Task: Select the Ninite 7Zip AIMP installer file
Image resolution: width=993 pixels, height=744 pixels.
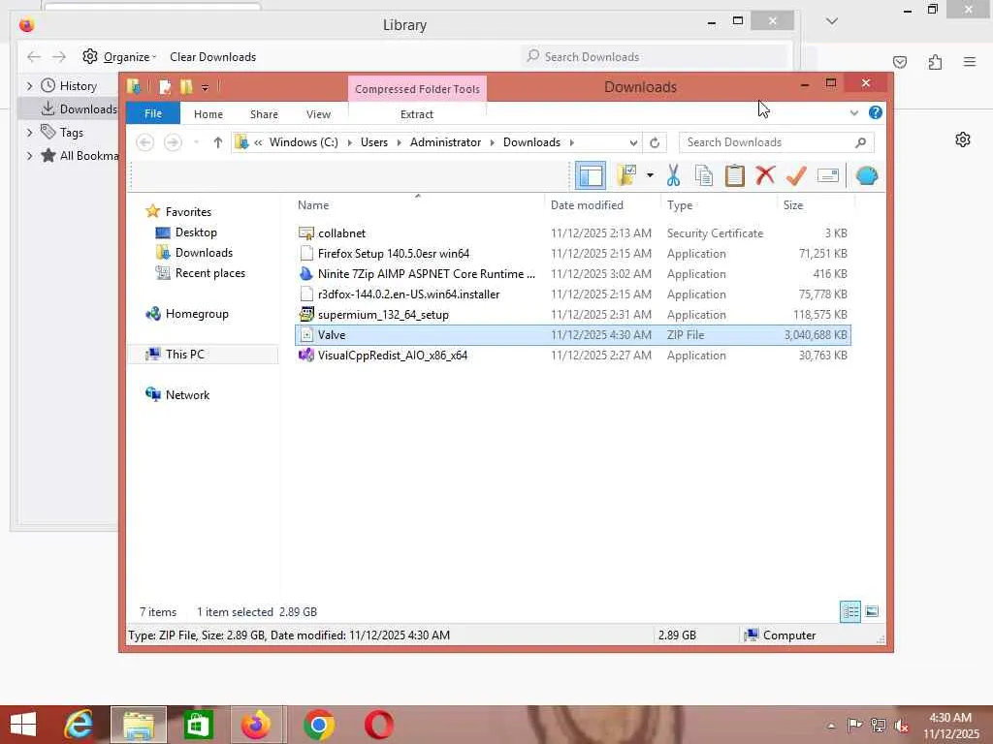Action: click(x=572, y=273)
